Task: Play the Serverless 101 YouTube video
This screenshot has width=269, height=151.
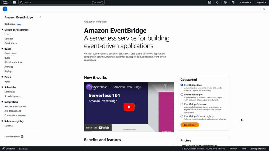Action: 129,107
